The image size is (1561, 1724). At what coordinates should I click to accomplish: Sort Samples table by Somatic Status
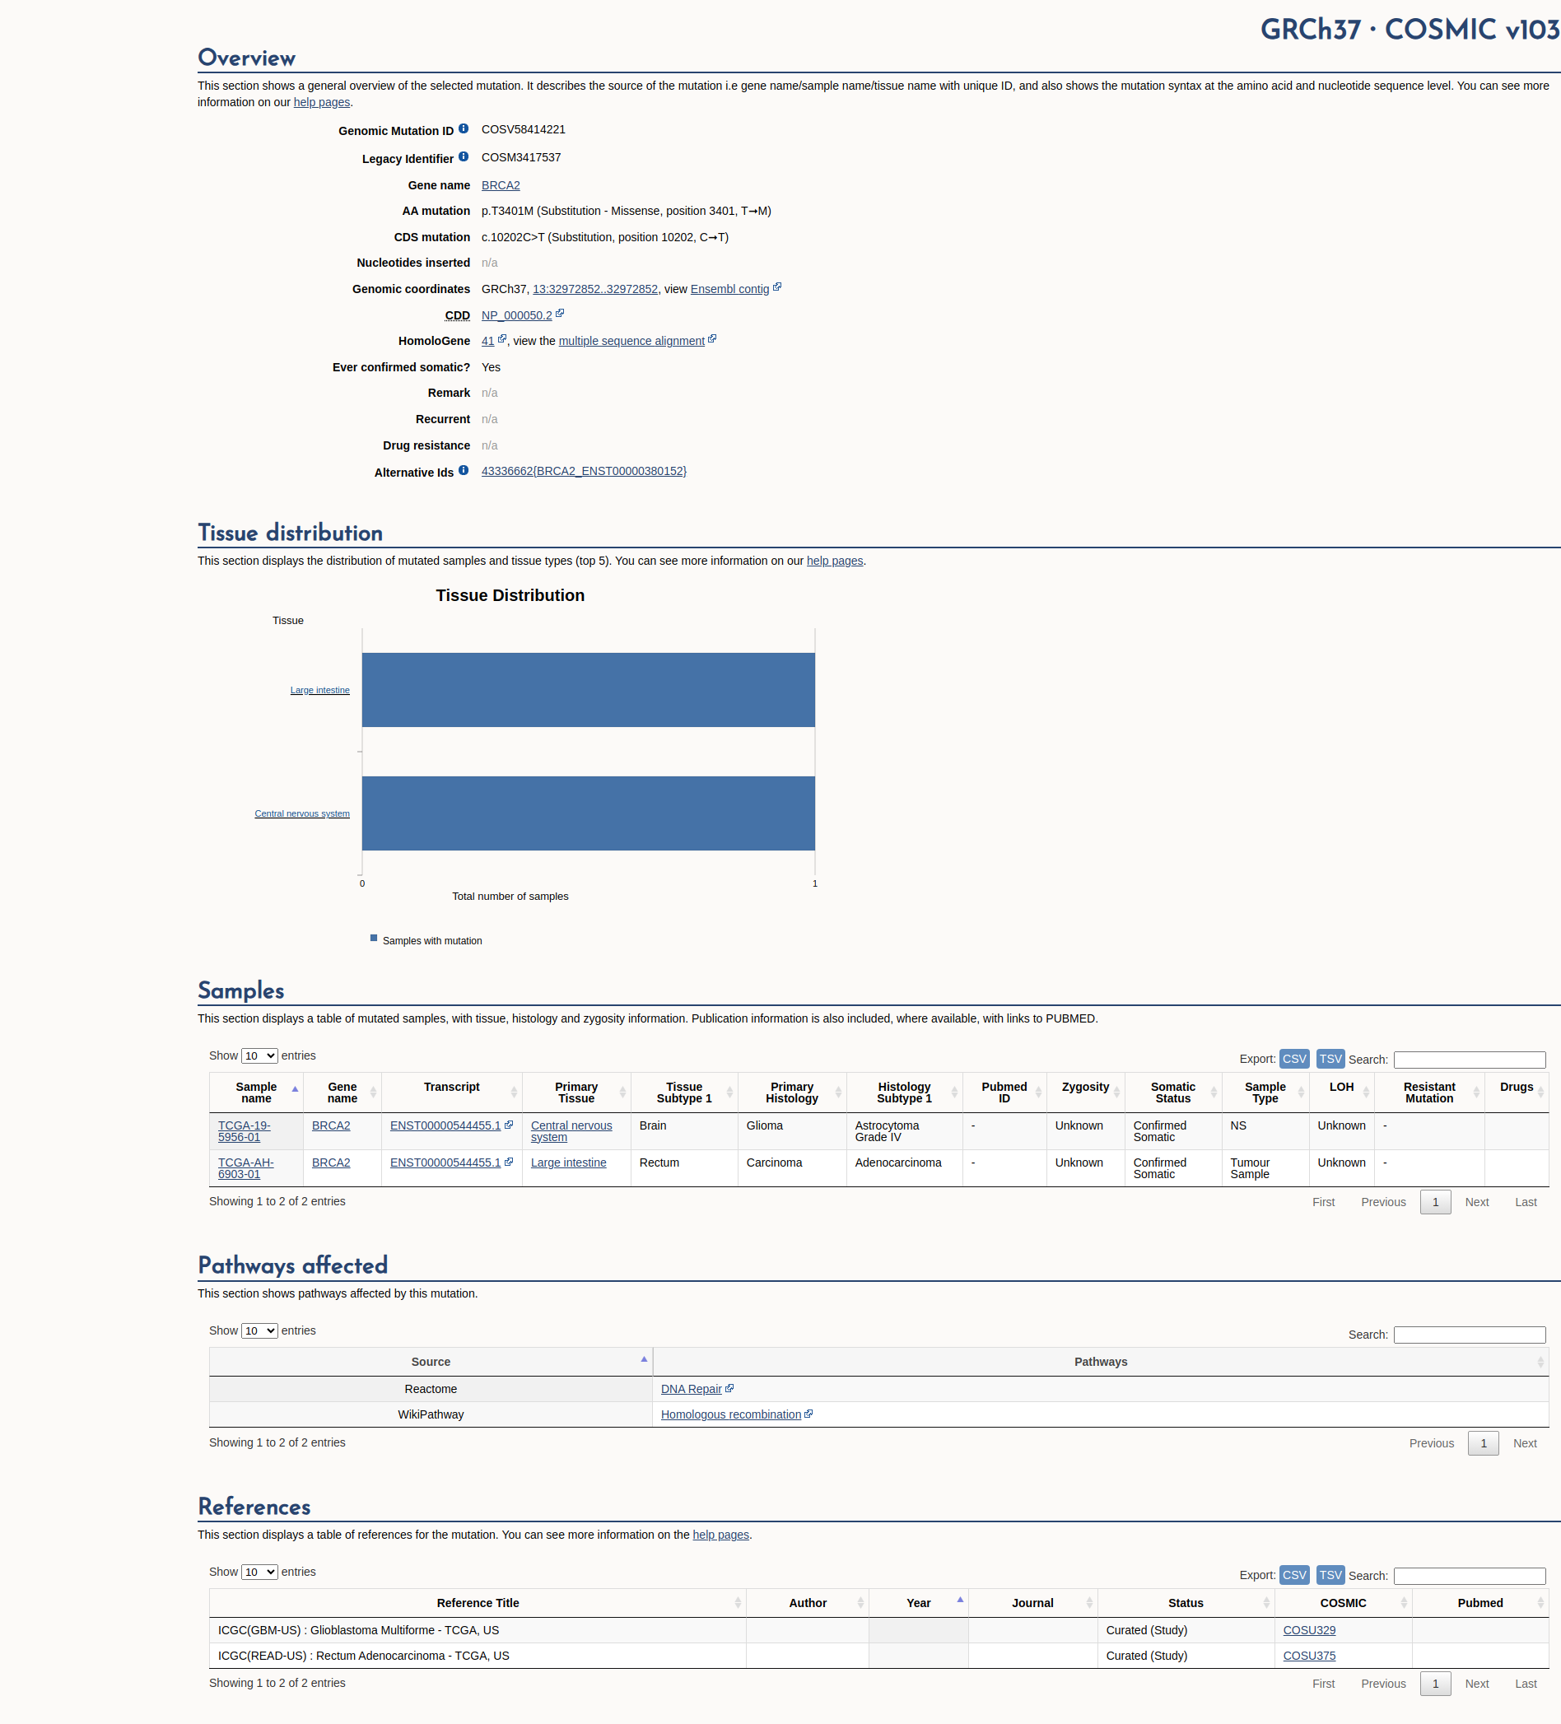(x=1172, y=1093)
